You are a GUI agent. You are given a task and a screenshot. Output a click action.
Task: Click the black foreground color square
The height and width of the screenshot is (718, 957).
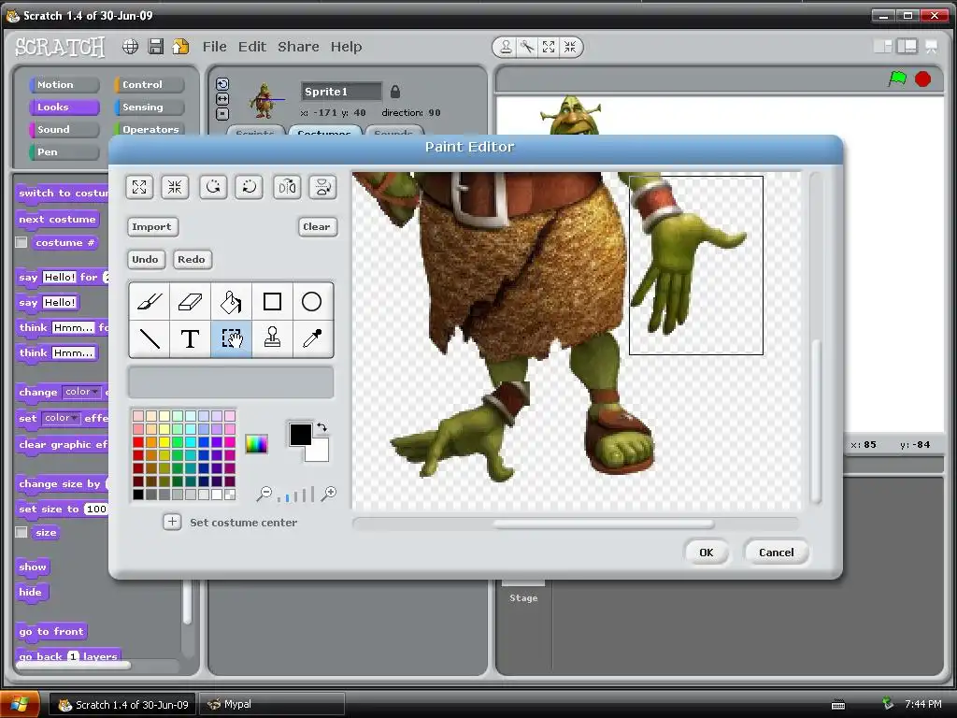[300, 434]
